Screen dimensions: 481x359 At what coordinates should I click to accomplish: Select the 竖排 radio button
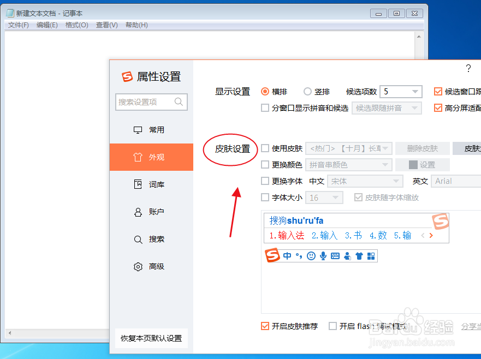[307, 91]
